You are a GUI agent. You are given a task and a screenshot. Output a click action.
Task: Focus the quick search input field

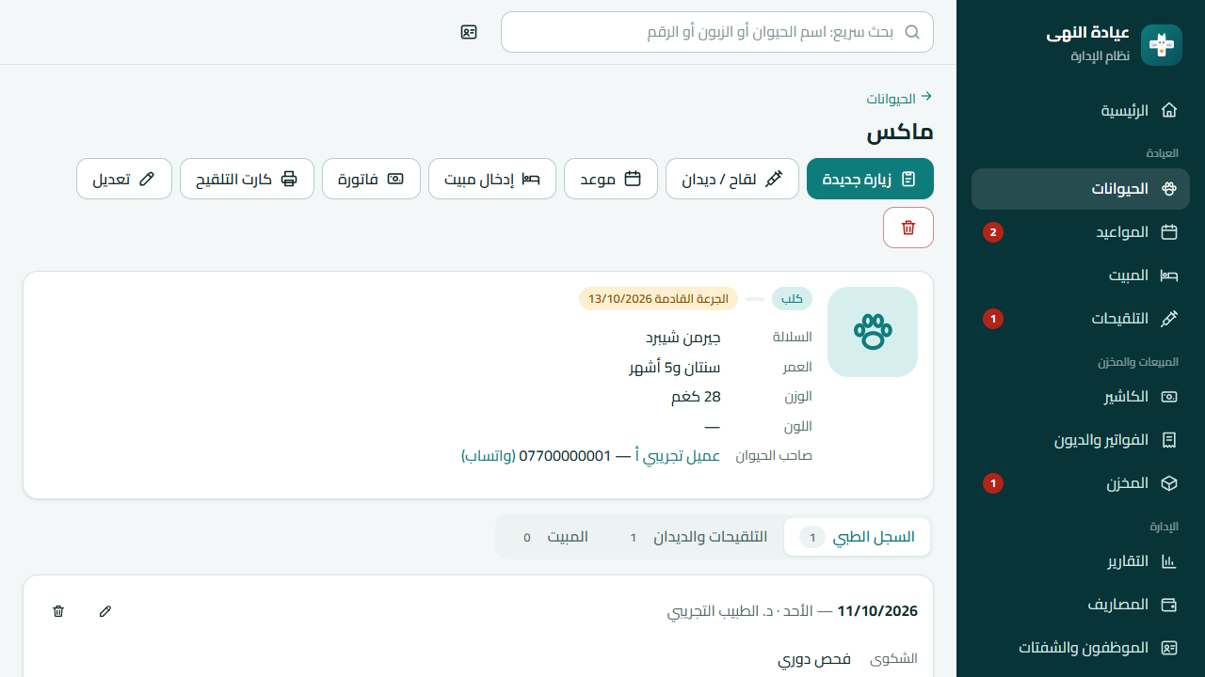point(717,32)
